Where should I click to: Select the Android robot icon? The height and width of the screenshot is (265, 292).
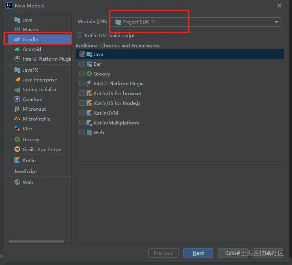tap(17, 49)
